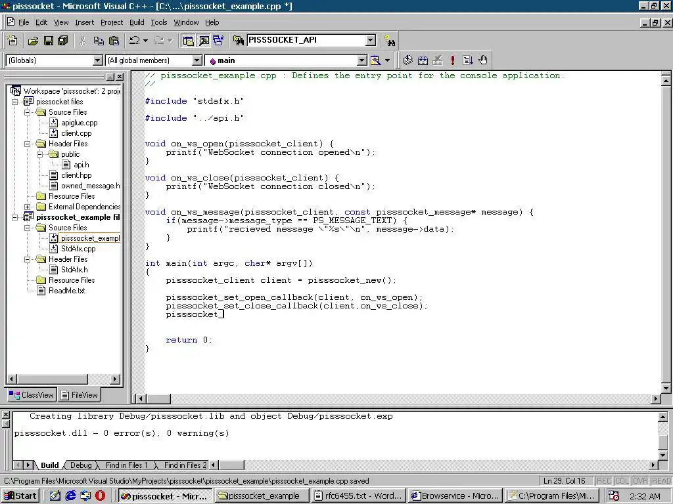The height and width of the screenshot is (504, 673).
Task: Click the workspace tree horizontal scrollbar
Action: (x=63, y=379)
